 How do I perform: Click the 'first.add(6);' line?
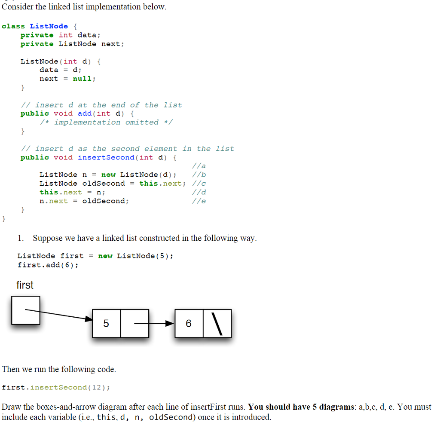48,265
